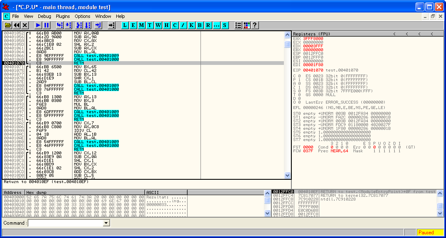Open the View menu
Image resolution: width=446 pixels, height=238 pixels.
(28, 16)
